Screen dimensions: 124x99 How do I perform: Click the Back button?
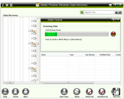pyautogui.click(x=26, y=92)
